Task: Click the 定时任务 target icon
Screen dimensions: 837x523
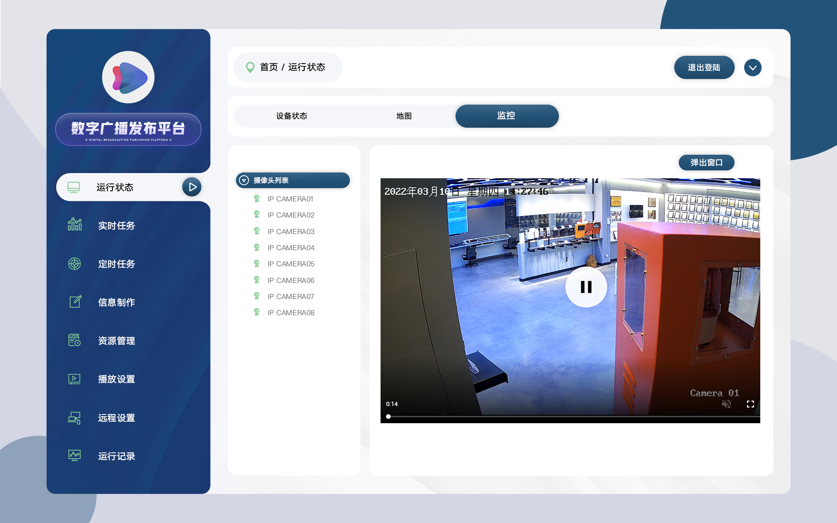Action: click(x=75, y=264)
